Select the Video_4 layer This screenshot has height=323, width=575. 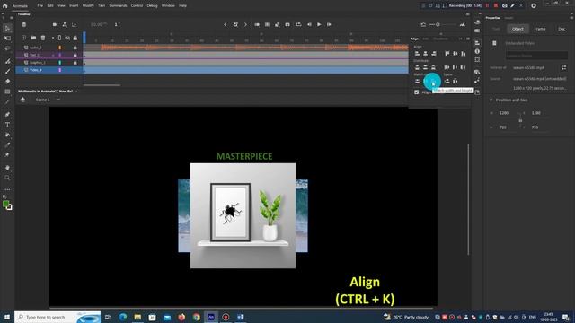point(36,70)
